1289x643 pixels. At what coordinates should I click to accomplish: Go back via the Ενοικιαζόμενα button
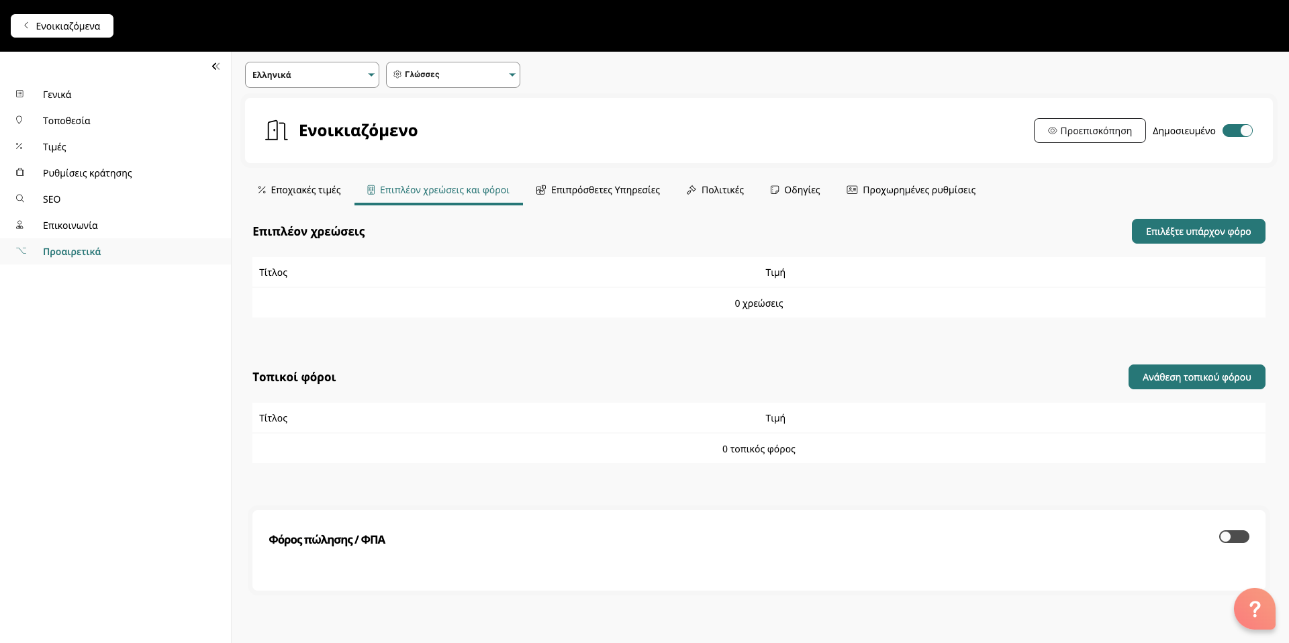pos(62,26)
